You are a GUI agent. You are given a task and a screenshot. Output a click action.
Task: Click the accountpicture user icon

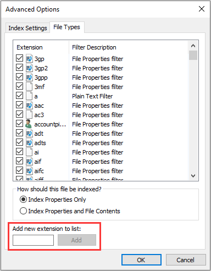tap(29, 124)
